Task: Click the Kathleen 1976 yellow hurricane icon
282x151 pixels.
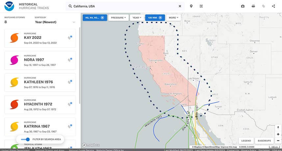Action: point(14,83)
